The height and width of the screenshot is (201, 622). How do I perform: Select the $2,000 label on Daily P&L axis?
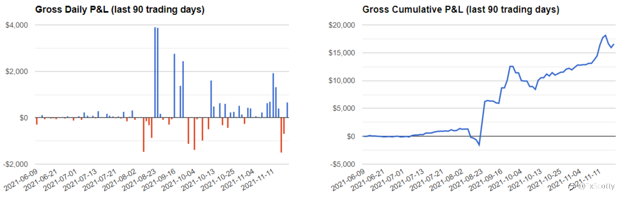pyautogui.click(x=17, y=71)
